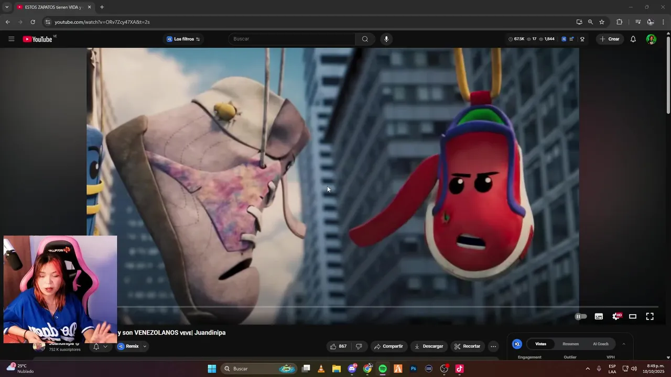Open TikTok from the taskbar
671x377 pixels.
(459, 369)
